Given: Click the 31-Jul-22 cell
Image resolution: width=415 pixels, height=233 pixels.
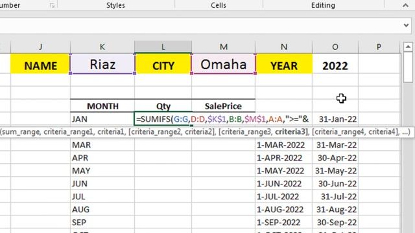Looking at the screenshot, I should pyautogui.click(x=335, y=197).
